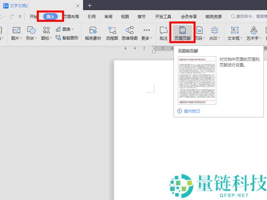The width and height of the screenshot is (267, 200).
Task: Click the header footer preview thumbnail
Action: click(x=197, y=80)
